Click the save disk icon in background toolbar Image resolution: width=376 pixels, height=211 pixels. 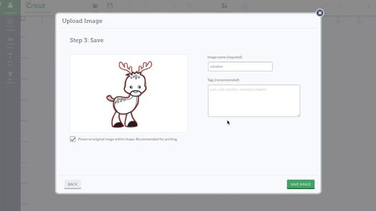pos(110,5)
